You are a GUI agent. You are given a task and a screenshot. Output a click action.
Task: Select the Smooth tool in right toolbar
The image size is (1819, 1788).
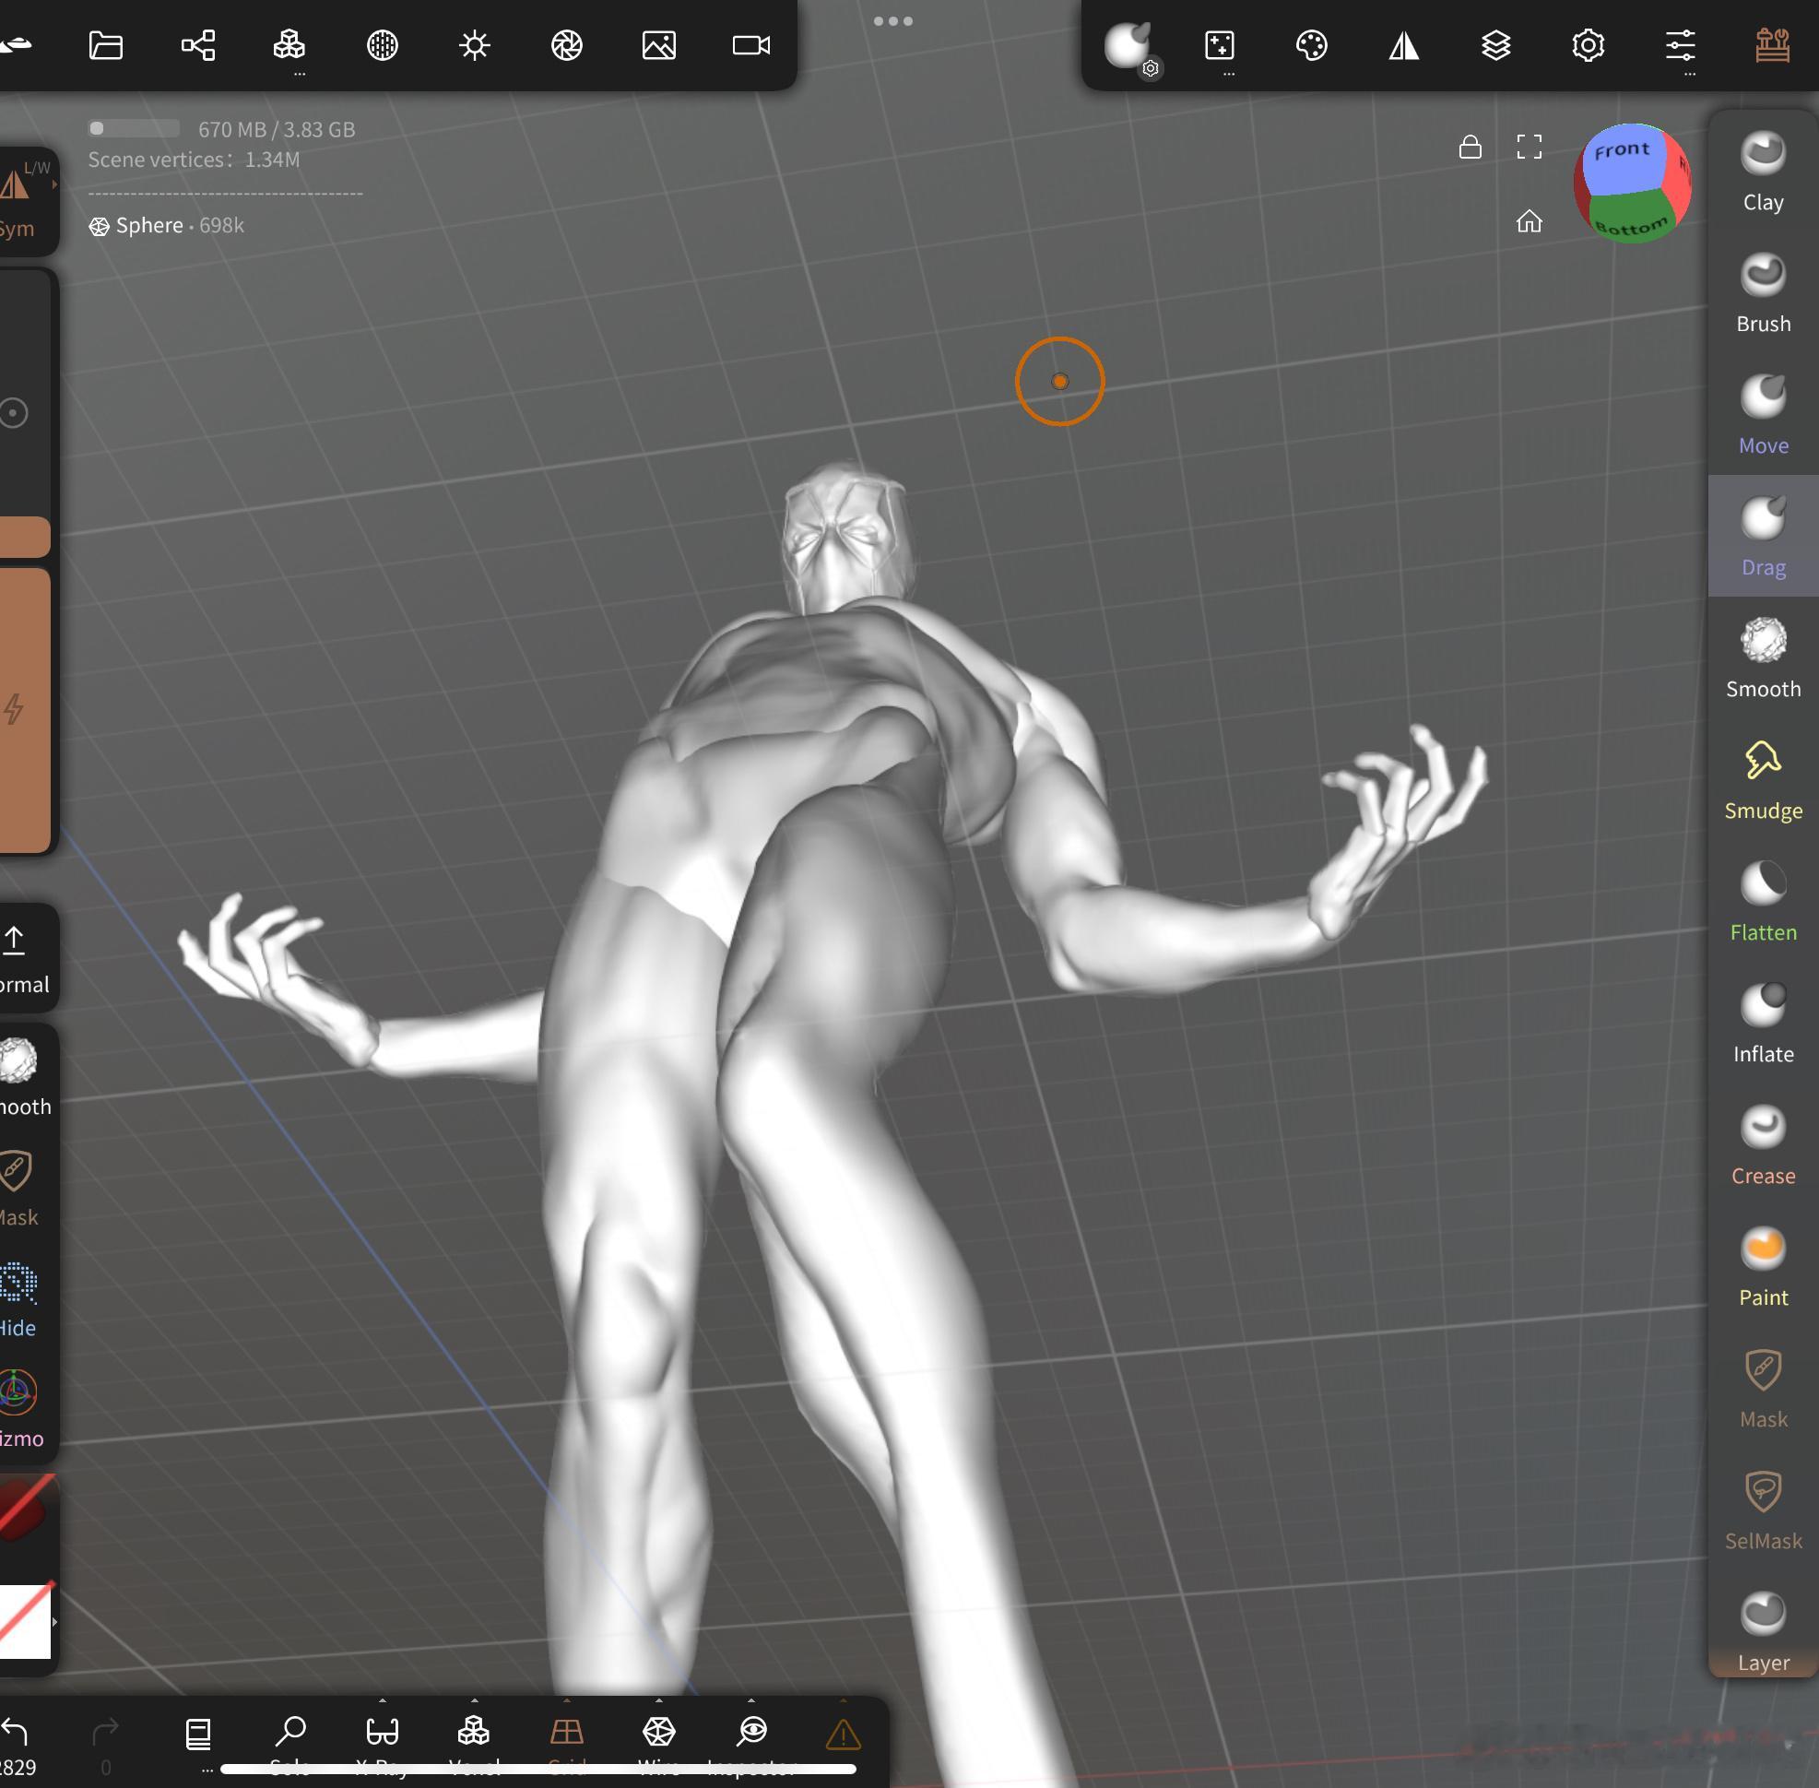[x=1763, y=659]
